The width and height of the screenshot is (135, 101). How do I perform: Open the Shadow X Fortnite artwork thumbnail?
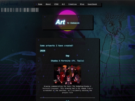pos(67,75)
